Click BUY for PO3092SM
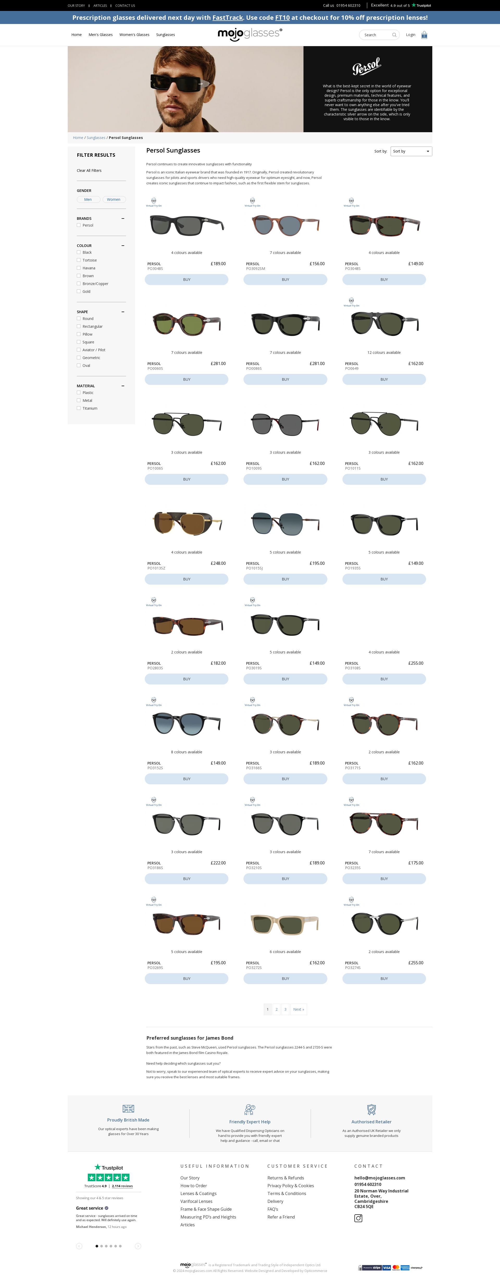 pos(285,280)
